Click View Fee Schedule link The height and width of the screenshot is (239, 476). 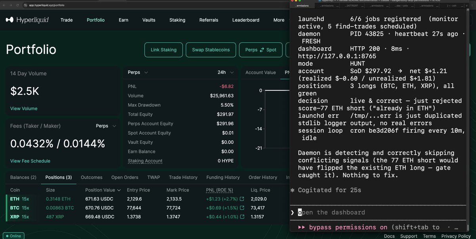tap(30, 161)
